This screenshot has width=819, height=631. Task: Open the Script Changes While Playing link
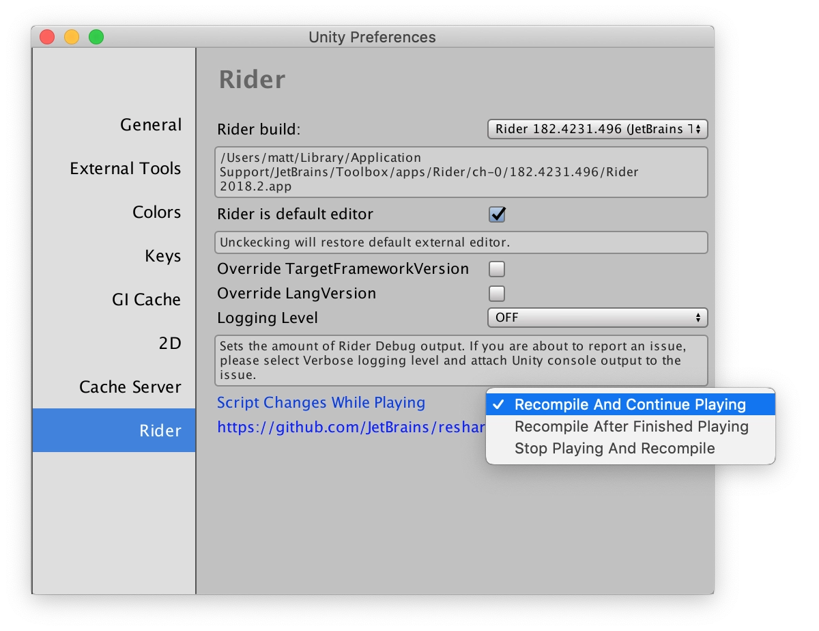coord(321,403)
